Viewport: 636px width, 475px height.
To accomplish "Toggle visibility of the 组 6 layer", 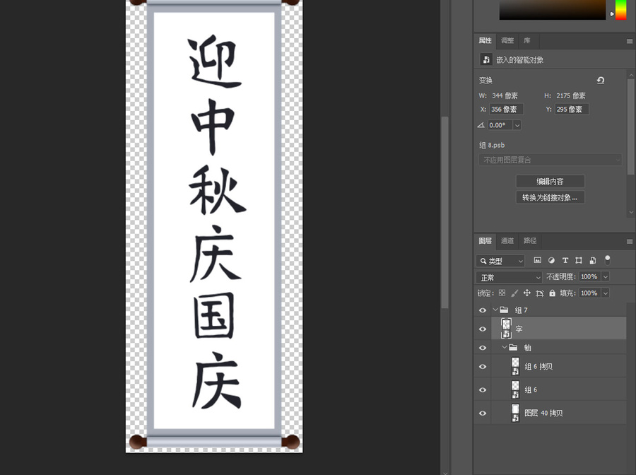I will pos(482,389).
